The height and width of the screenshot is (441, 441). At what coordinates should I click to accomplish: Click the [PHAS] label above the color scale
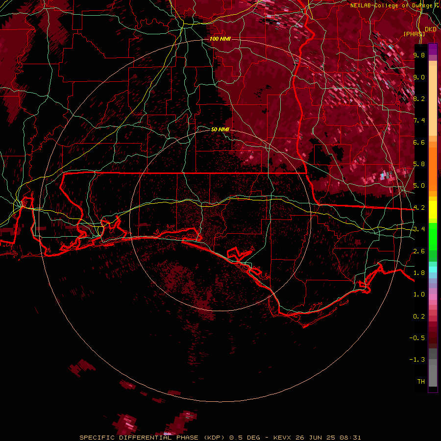pos(414,34)
